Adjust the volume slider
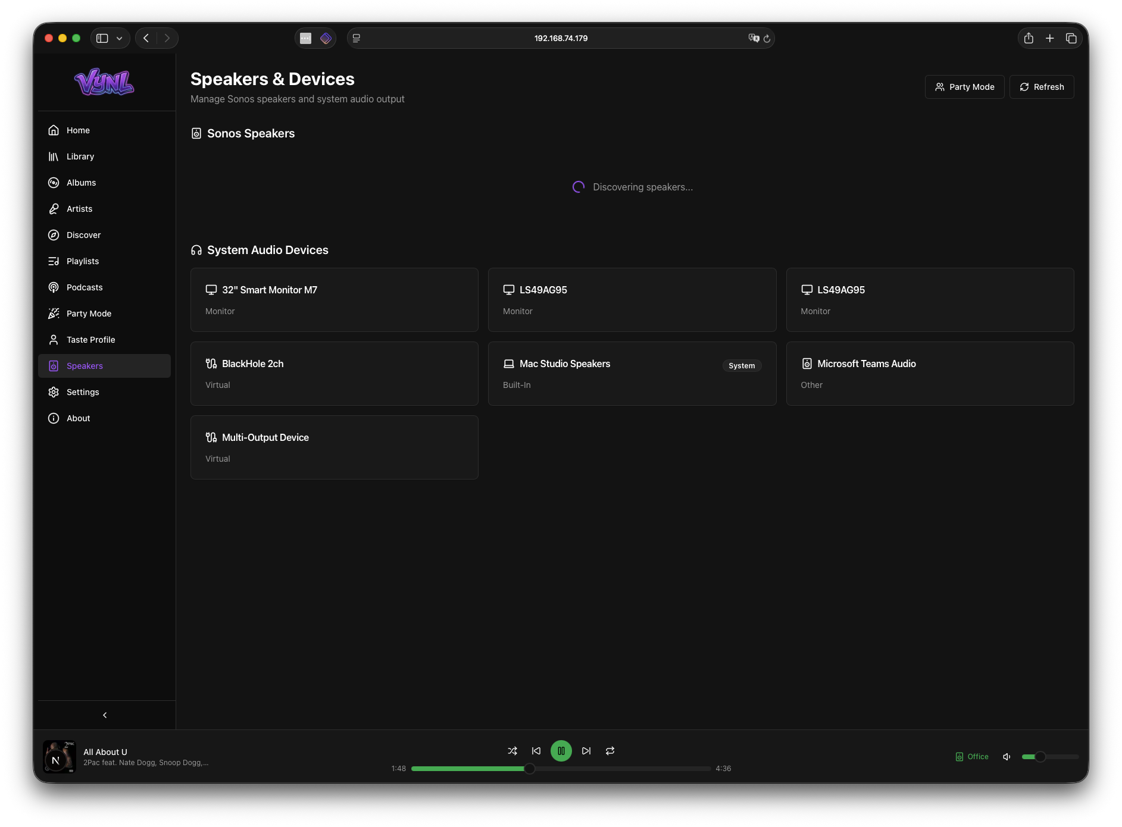This screenshot has height=827, width=1122. coord(1049,757)
